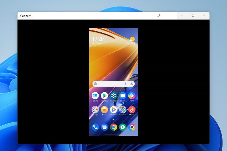This screenshot has width=227, height=151.
Task: Open the Gestore file folder app
Action: [123, 96]
